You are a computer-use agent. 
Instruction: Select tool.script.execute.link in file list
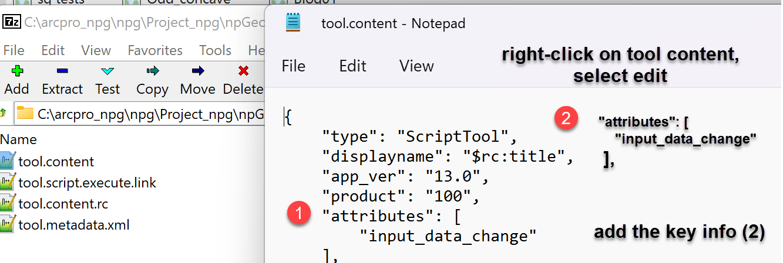87,183
